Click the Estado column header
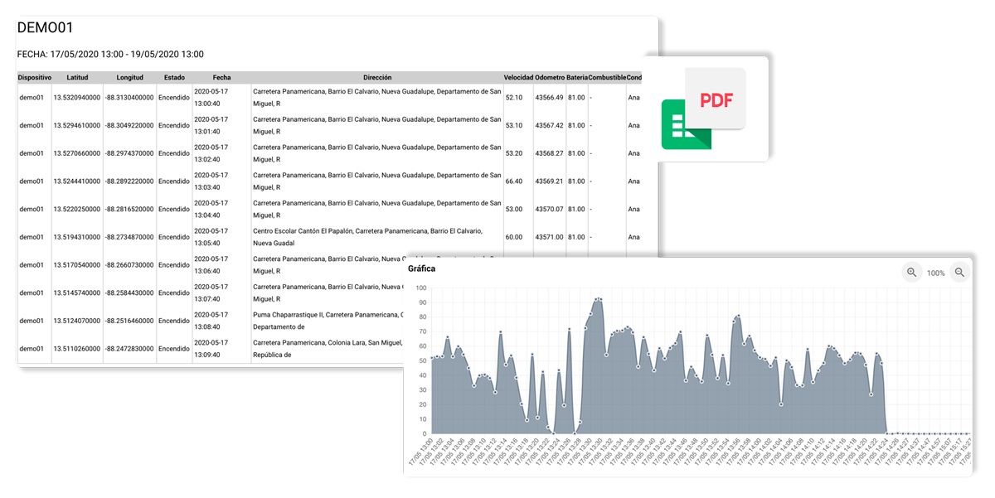Image resolution: width=995 pixels, height=498 pixels. [x=174, y=78]
